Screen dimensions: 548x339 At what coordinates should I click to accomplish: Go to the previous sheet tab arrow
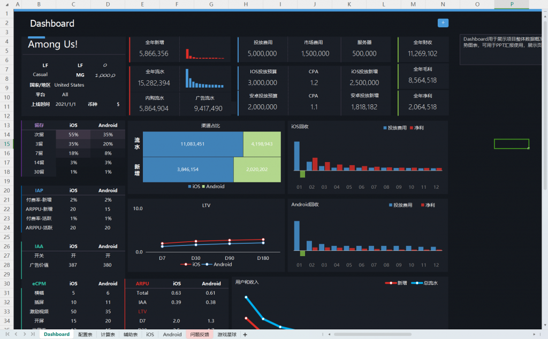point(16,334)
